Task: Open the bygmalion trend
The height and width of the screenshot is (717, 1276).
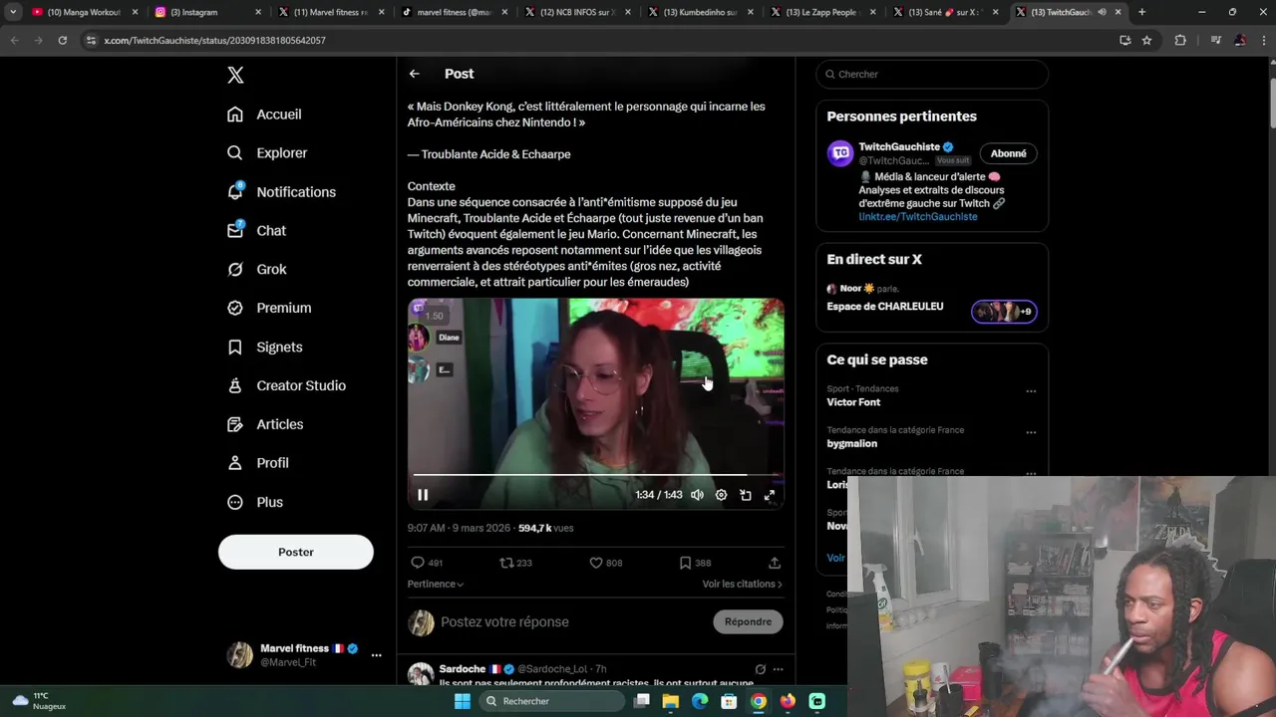Action: (852, 444)
